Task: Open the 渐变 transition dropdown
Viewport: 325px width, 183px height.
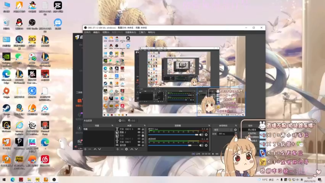Action: tap(223, 130)
